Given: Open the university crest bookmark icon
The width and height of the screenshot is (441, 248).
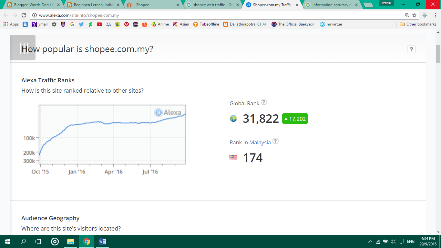Looking at the screenshot, I should [x=63, y=24].
